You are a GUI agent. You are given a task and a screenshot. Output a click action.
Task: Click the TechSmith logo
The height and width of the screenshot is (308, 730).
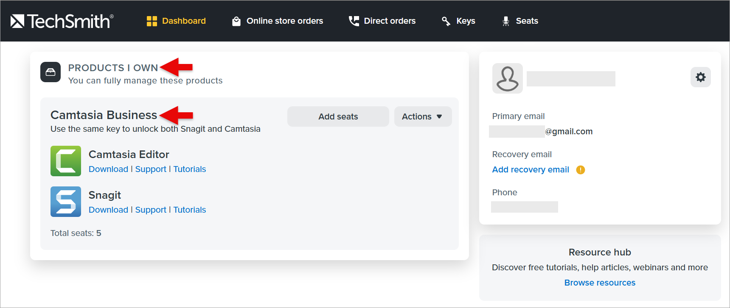62,21
